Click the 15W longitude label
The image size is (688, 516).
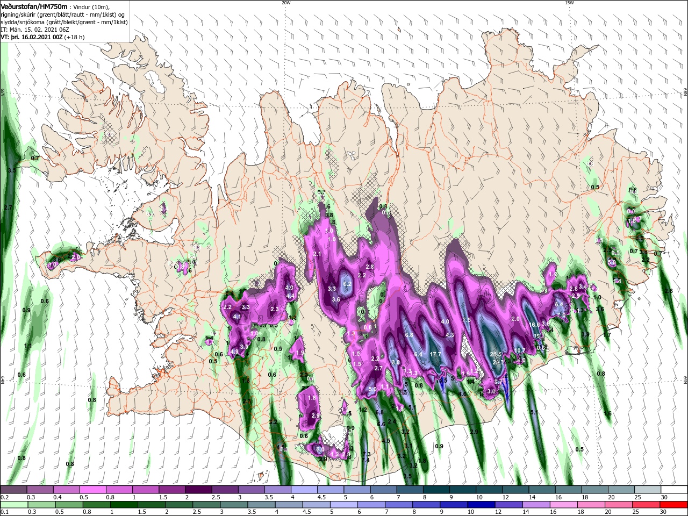(x=569, y=3)
